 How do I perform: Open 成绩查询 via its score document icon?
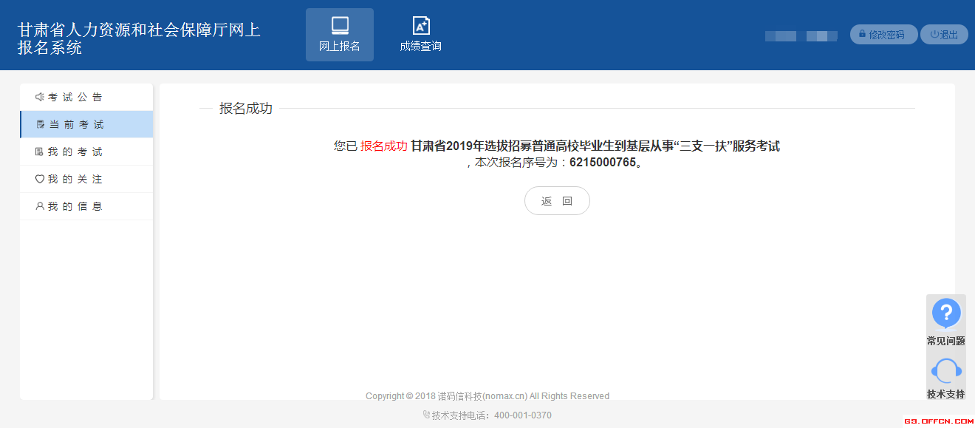(x=420, y=26)
